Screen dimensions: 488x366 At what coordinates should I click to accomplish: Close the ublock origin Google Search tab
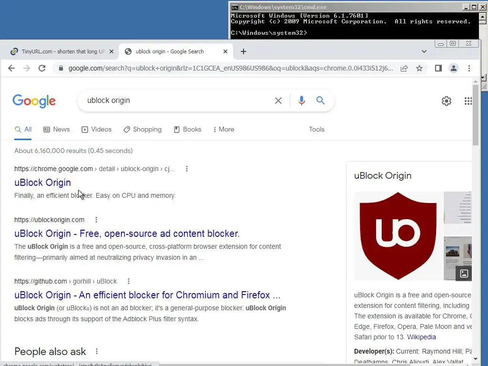coord(225,51)
